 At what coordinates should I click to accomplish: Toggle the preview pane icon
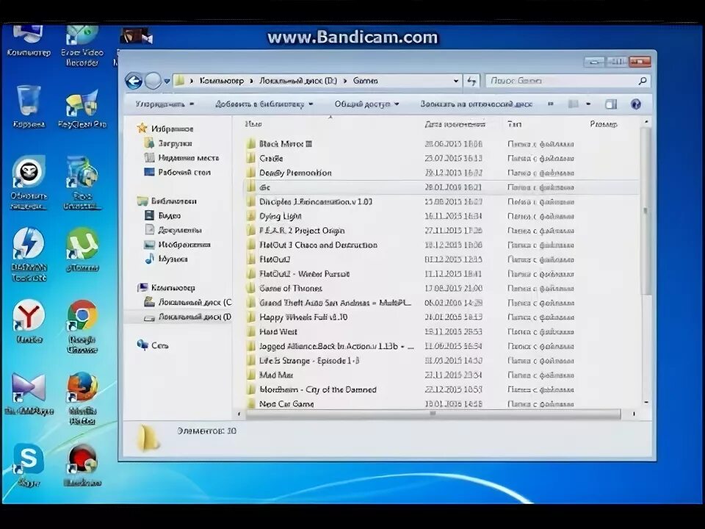pos(610,104)
